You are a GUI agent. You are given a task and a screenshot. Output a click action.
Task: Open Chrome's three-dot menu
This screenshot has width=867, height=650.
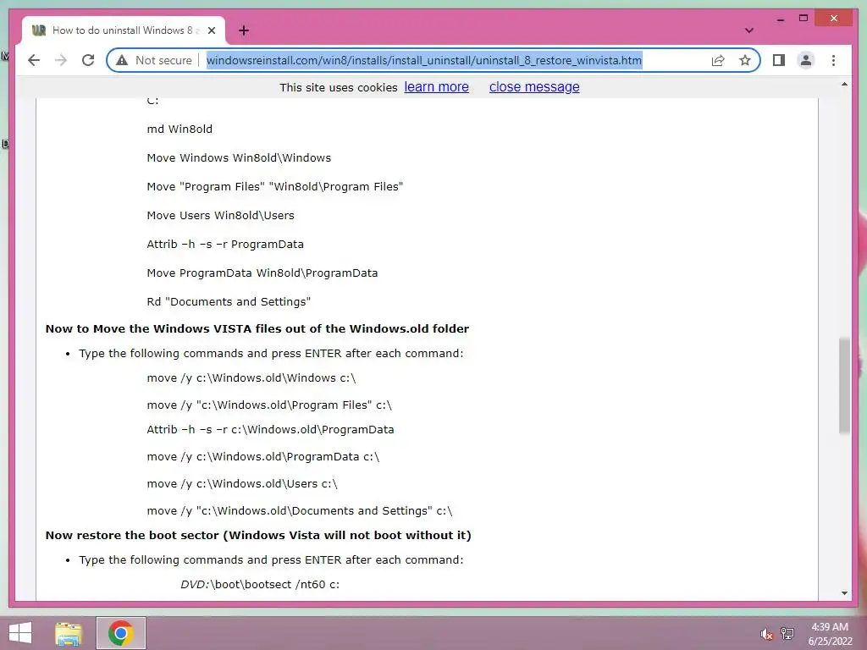coord(833,60)
